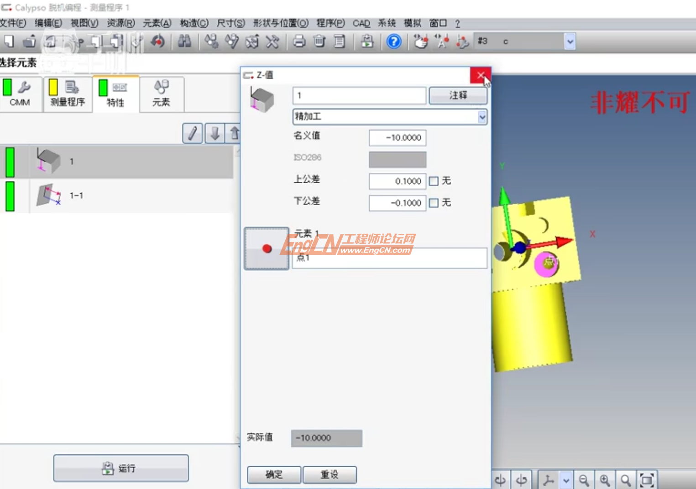Check the 无 checkbox next to lower tolerance

pyautogui.click(x=433, y=203)
